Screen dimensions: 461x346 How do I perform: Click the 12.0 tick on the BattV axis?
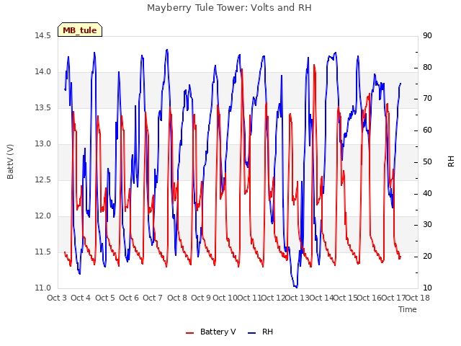(42, 216)
